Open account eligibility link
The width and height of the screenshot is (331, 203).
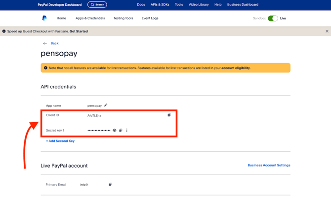(x=235, y=68)
